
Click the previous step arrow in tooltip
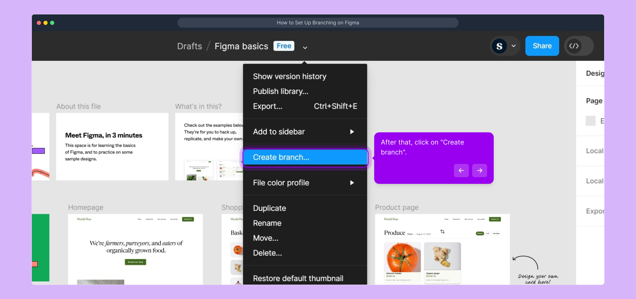pos(461,171)
